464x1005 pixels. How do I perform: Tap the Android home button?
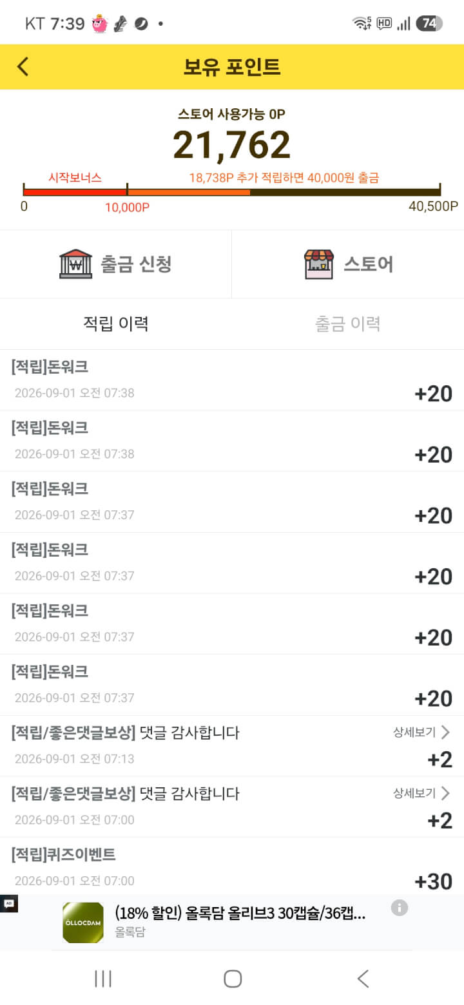(x=232, y=979)
